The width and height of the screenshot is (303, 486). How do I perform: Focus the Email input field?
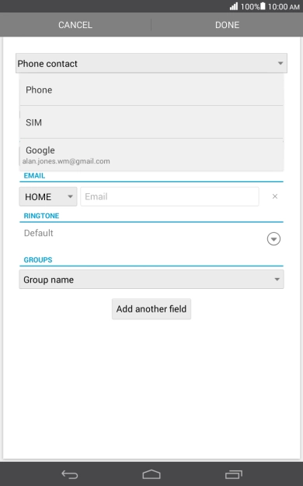[x=169, y=196]
